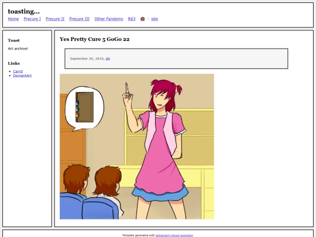Click the 'toasting...' site title
This screenshot has height=237, width=316.
coord(24,12)
